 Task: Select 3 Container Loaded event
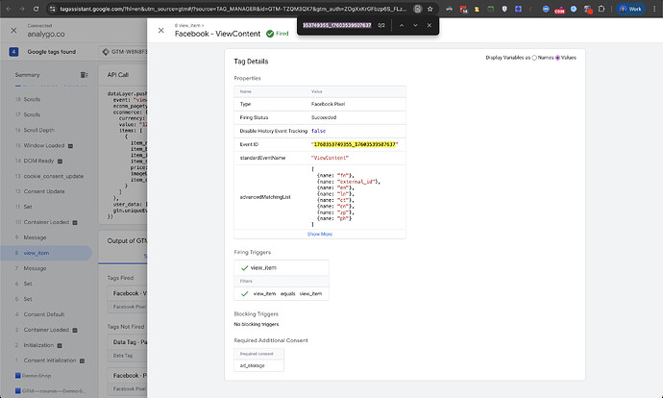(x=46, y=330)
